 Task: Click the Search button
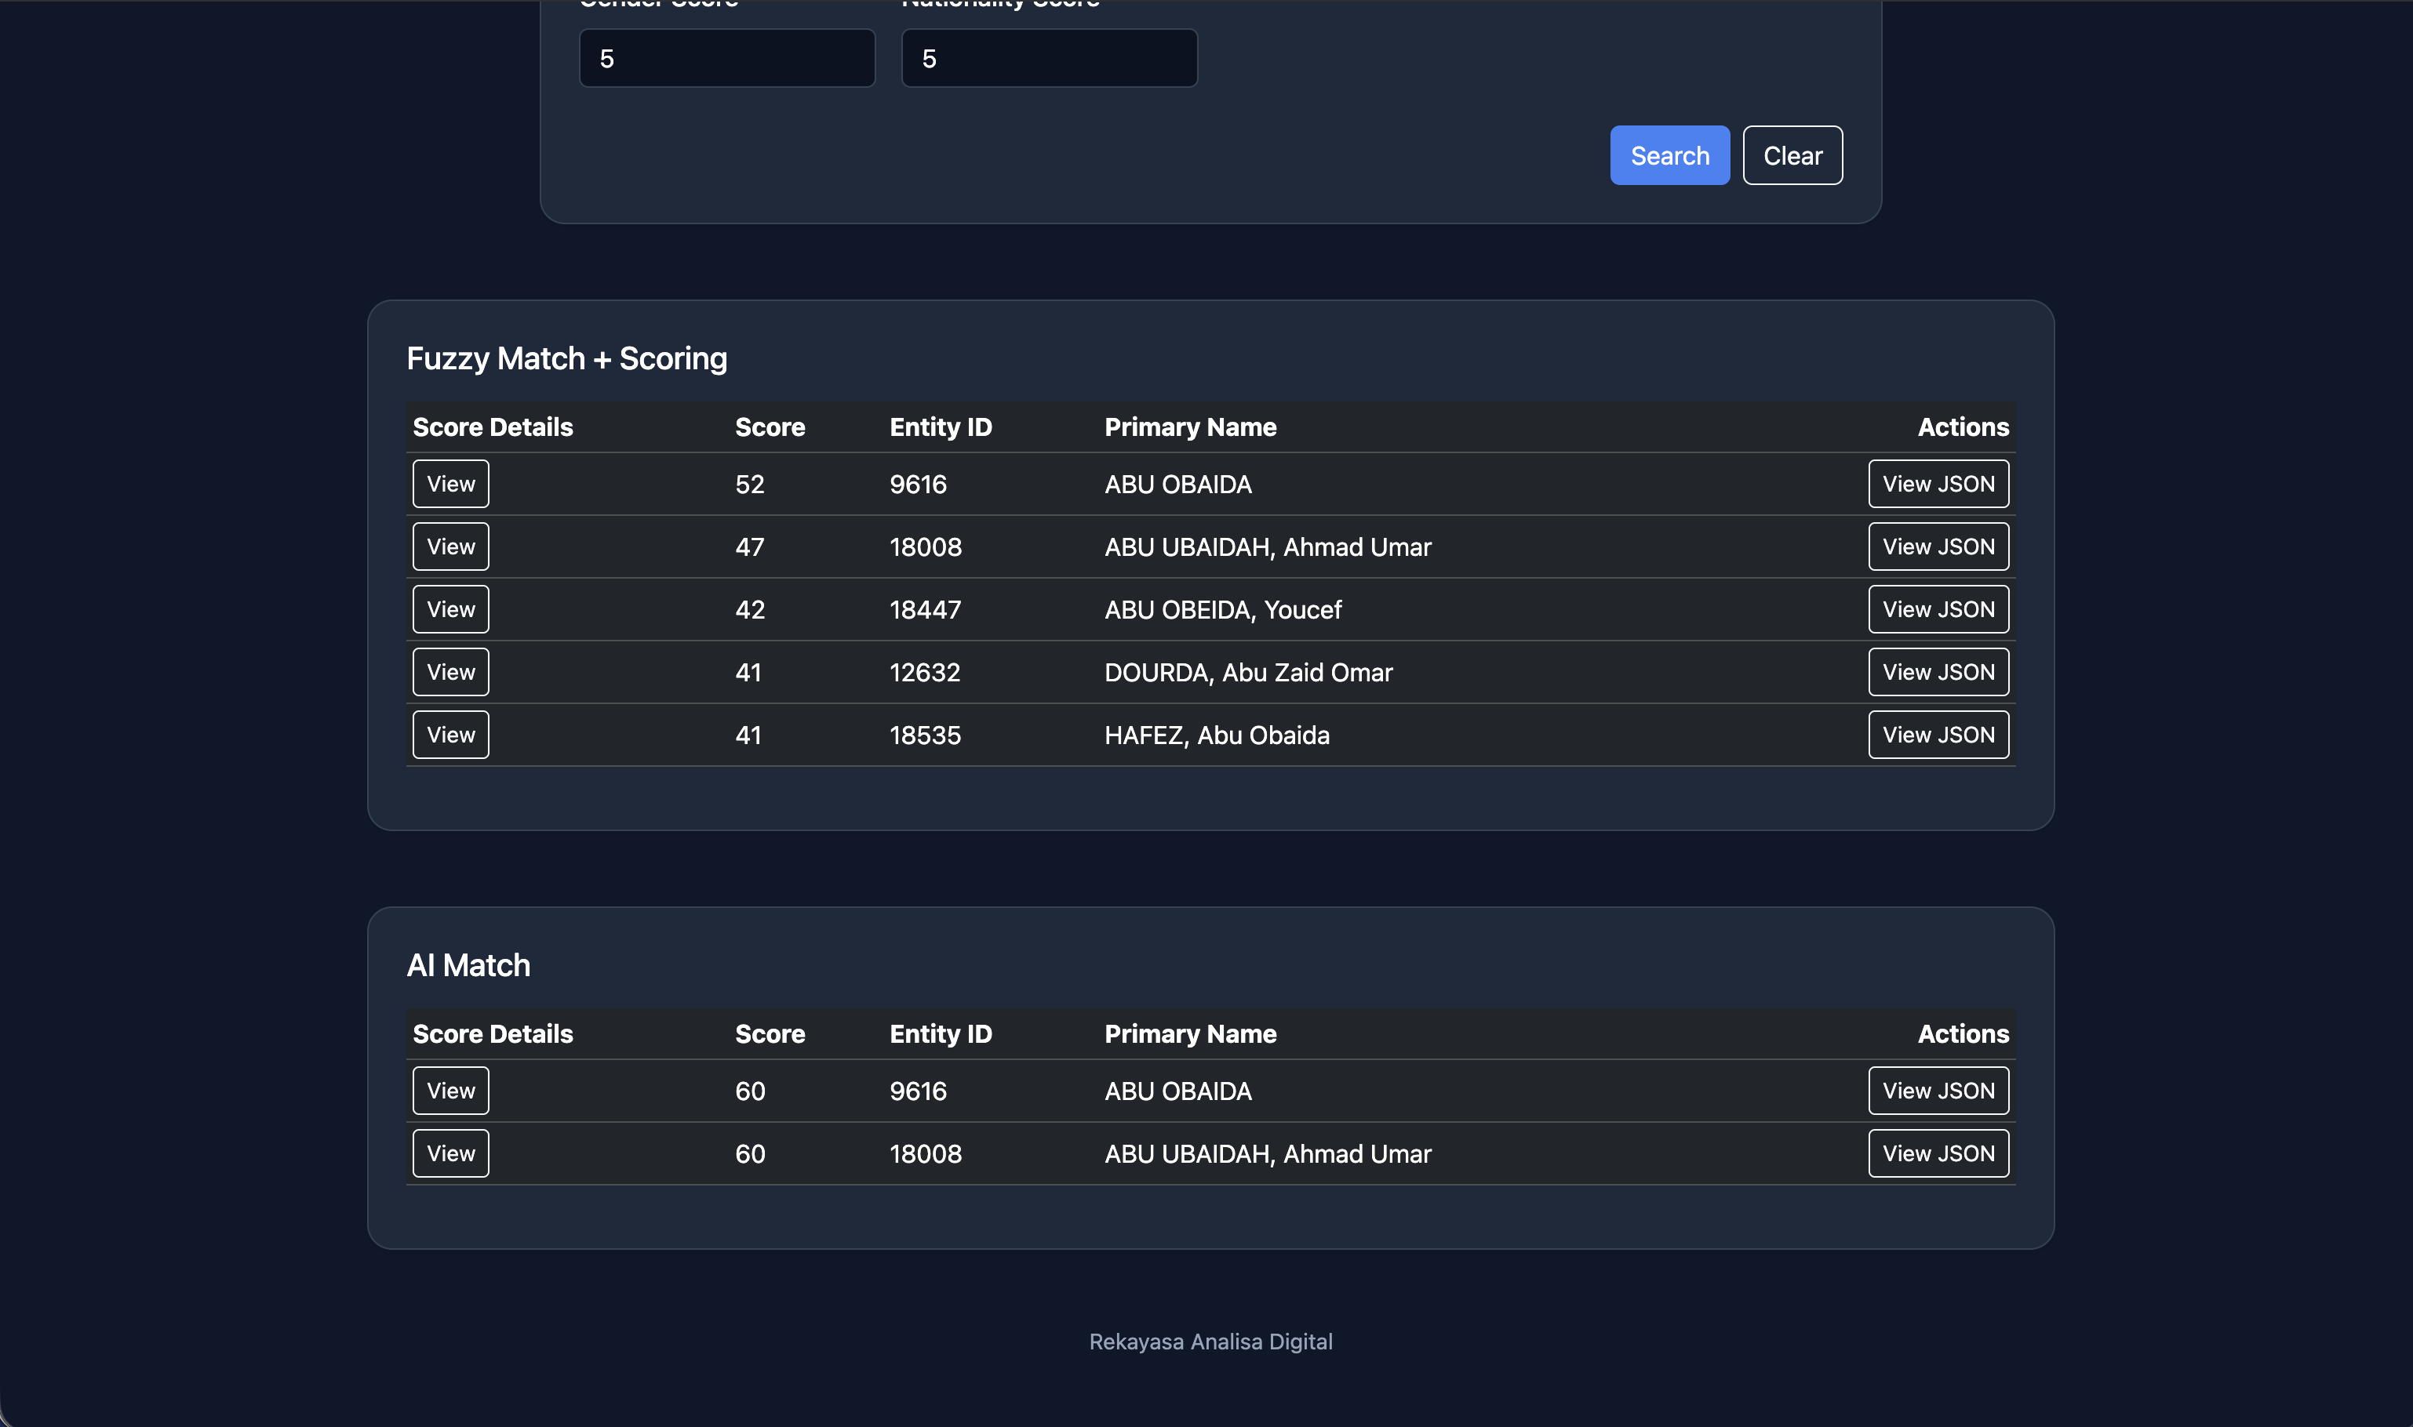click(1669, 154)
